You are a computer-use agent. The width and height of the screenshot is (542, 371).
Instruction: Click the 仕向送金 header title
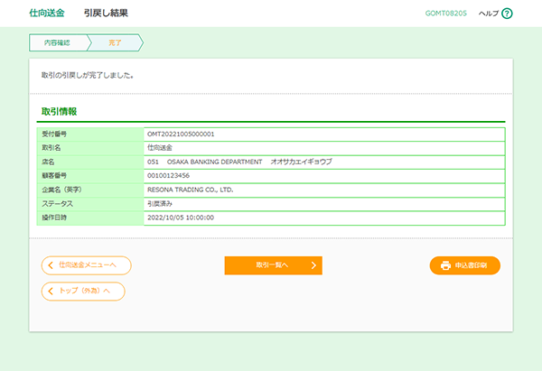47,14
